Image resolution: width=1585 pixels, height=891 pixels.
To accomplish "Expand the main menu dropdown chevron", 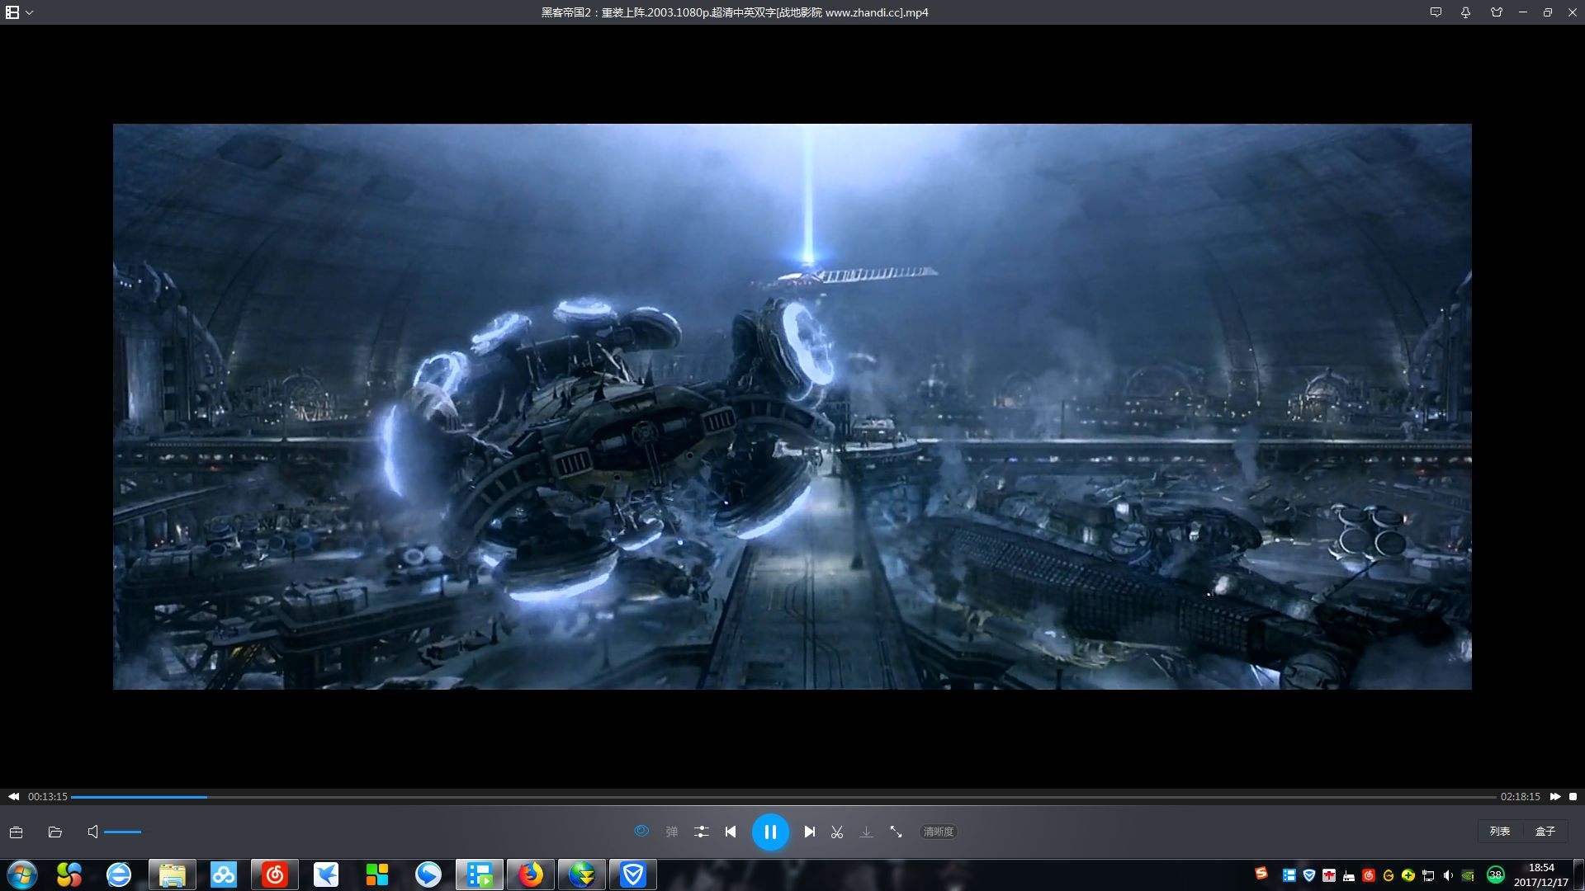I will (30, 12).
